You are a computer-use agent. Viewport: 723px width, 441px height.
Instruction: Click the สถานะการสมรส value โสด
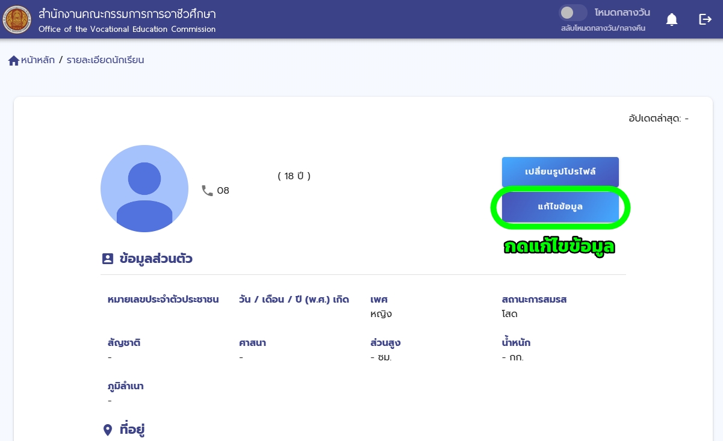pos(509,314)
